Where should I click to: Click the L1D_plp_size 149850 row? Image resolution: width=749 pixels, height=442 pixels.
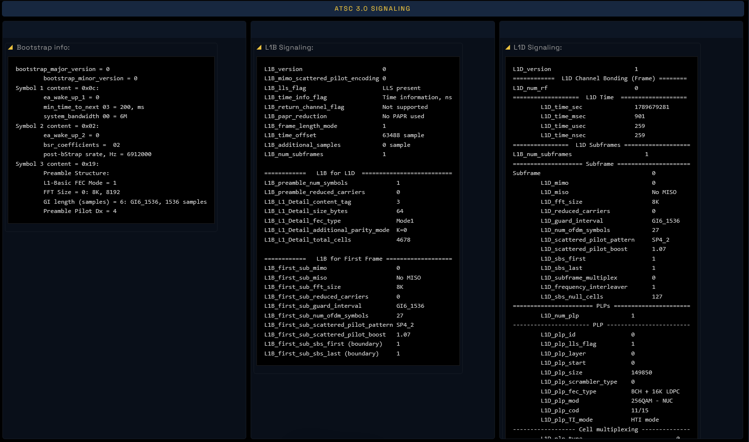tap(597, 372)
